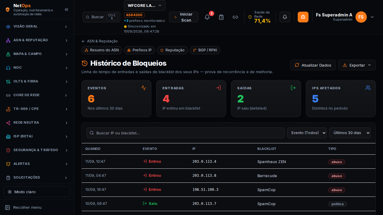Click the building icon for ISP (Beta)
The width and height of the screenshot is (383, 215).
8,136
